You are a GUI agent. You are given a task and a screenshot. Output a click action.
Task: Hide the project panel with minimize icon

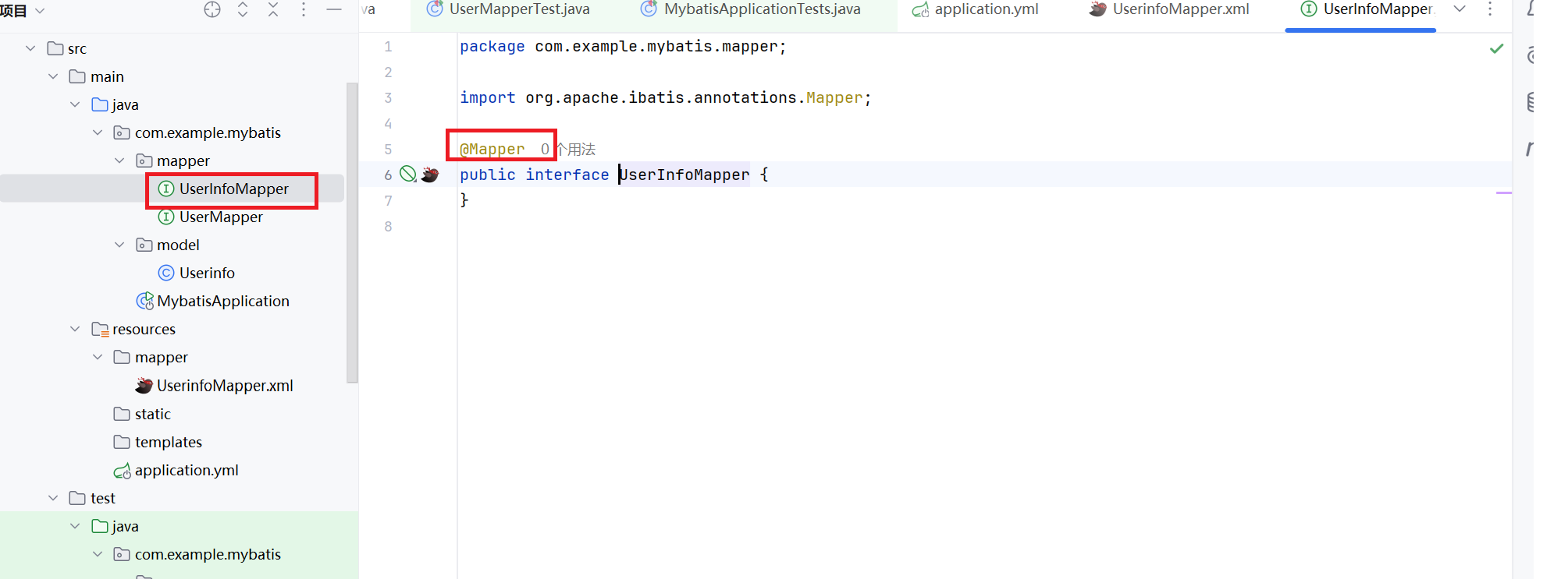point(334,10)
